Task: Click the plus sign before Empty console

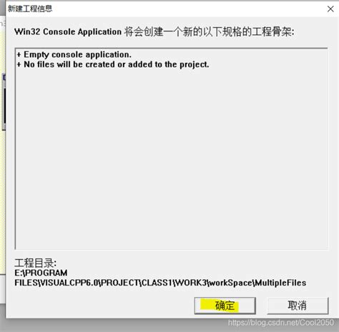Action: [19, 55]
